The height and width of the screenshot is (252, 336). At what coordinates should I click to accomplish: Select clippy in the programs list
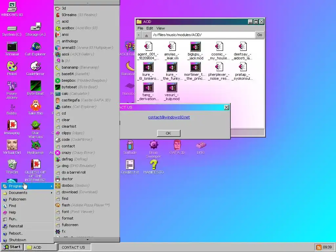click(x=87, y=133)
